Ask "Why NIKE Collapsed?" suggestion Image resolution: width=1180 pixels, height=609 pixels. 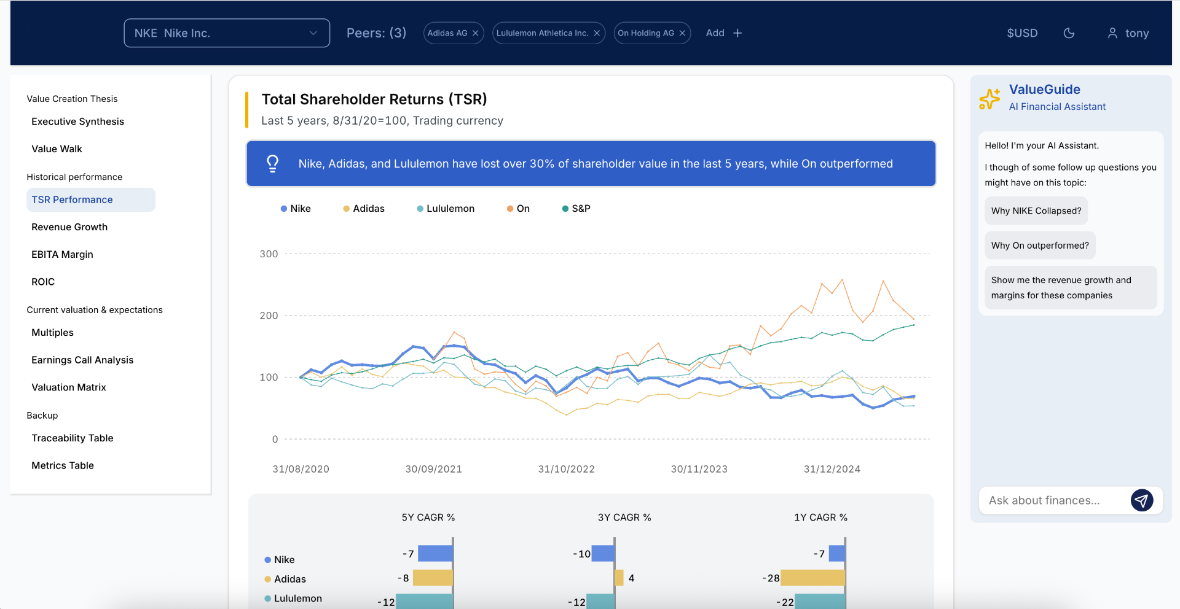pyautogui.click(x=1036, y=211)
